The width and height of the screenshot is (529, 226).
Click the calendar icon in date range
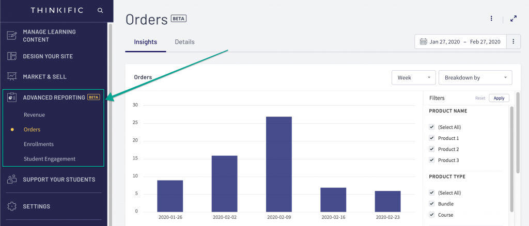point(424,42)
